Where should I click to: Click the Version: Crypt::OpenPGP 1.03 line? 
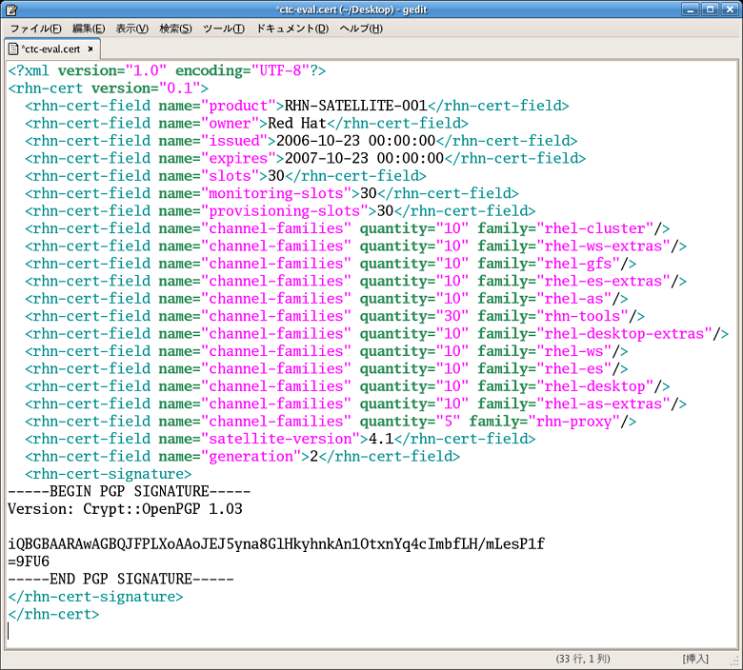click(x=125, y=508)
